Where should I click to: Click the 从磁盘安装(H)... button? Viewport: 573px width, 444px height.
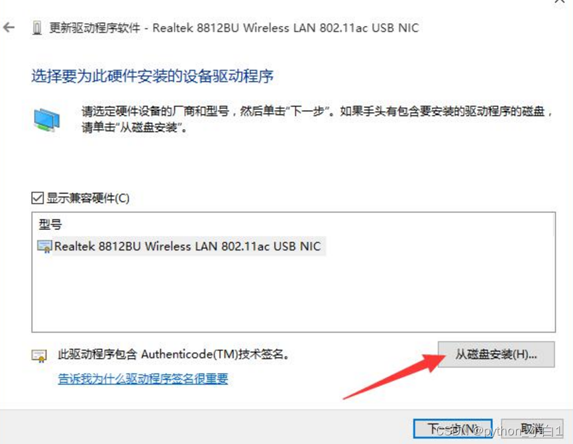pyautogui.click(x=496, y=354)
